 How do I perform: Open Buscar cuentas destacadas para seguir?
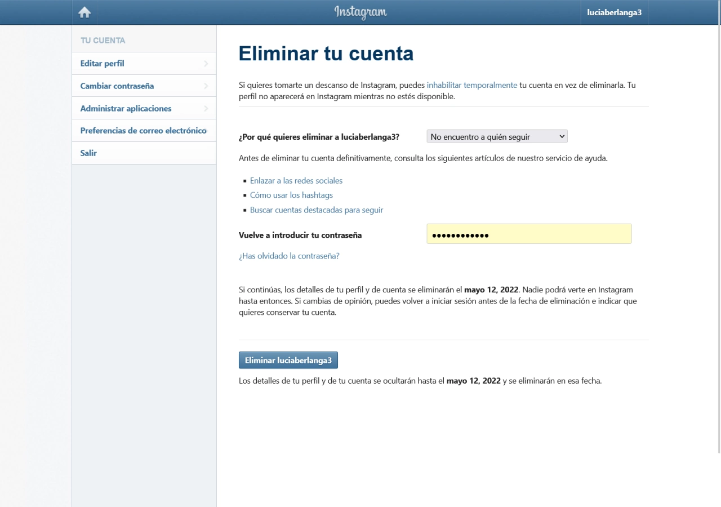coord(317,210)
